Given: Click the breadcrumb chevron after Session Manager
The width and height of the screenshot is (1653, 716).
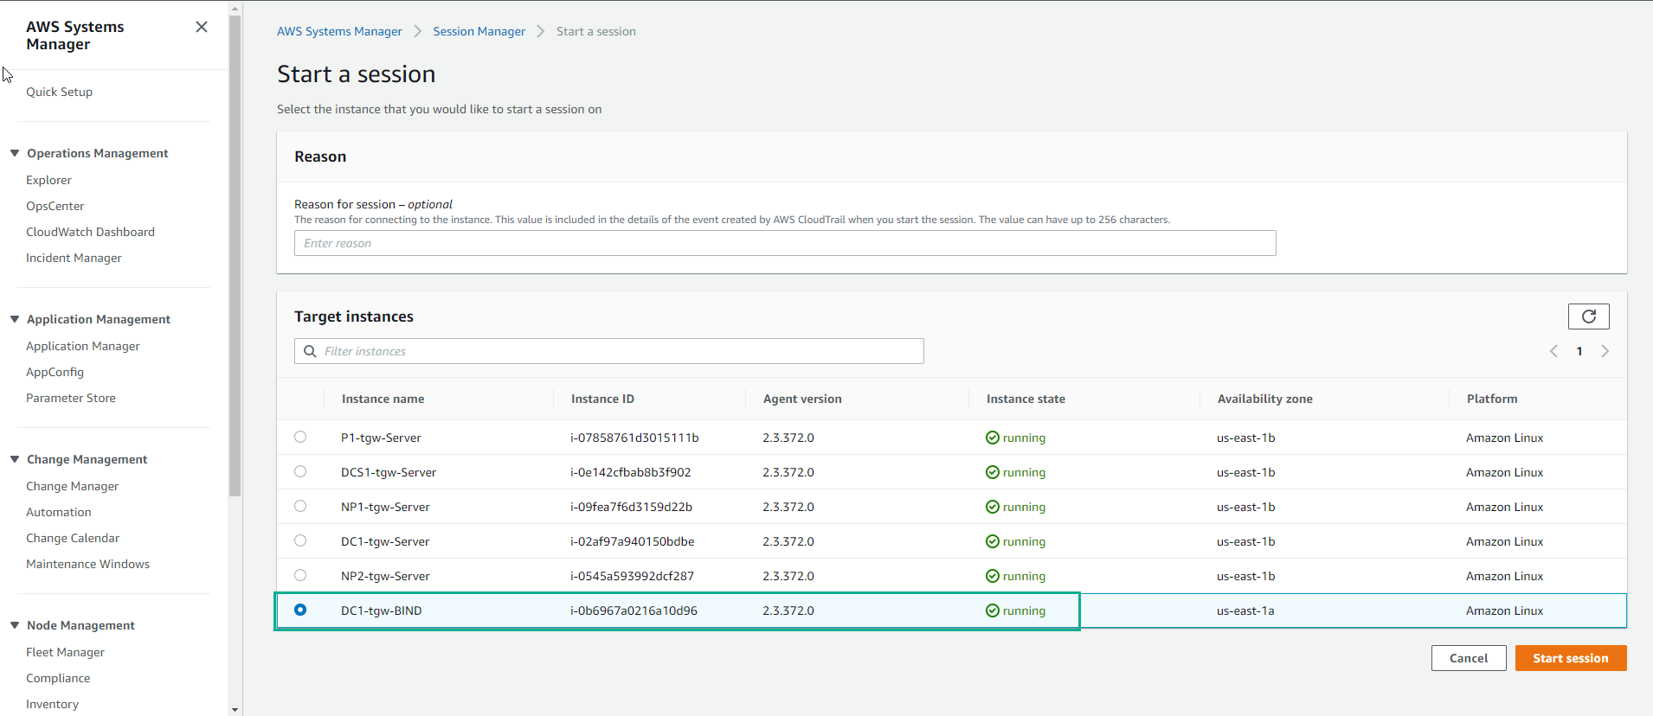Looking at the screenshot, I should click(x=541, y=31).
